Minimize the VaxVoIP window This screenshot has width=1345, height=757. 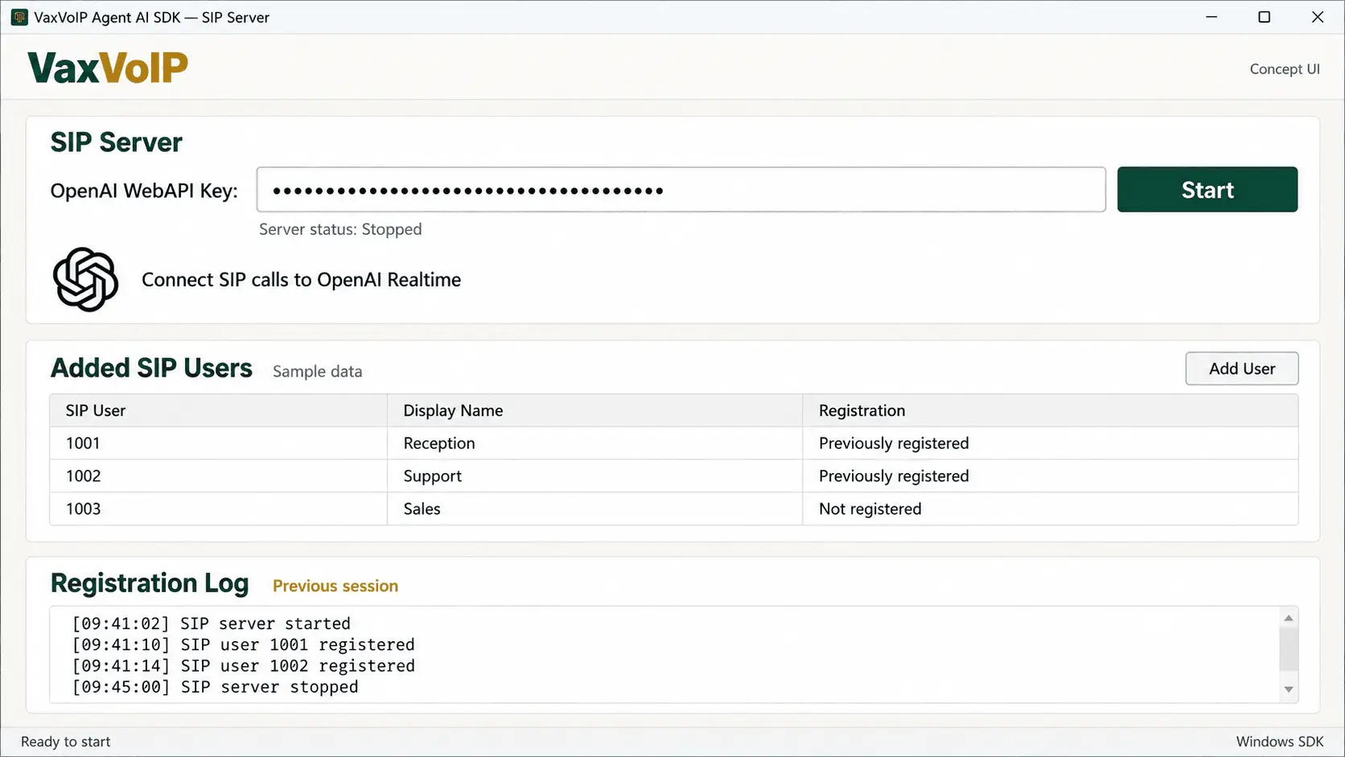point(1211,17)
